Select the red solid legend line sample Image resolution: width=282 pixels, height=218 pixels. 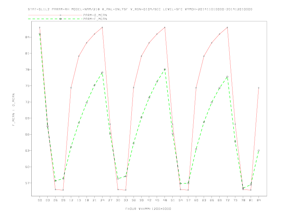[55, 15]
